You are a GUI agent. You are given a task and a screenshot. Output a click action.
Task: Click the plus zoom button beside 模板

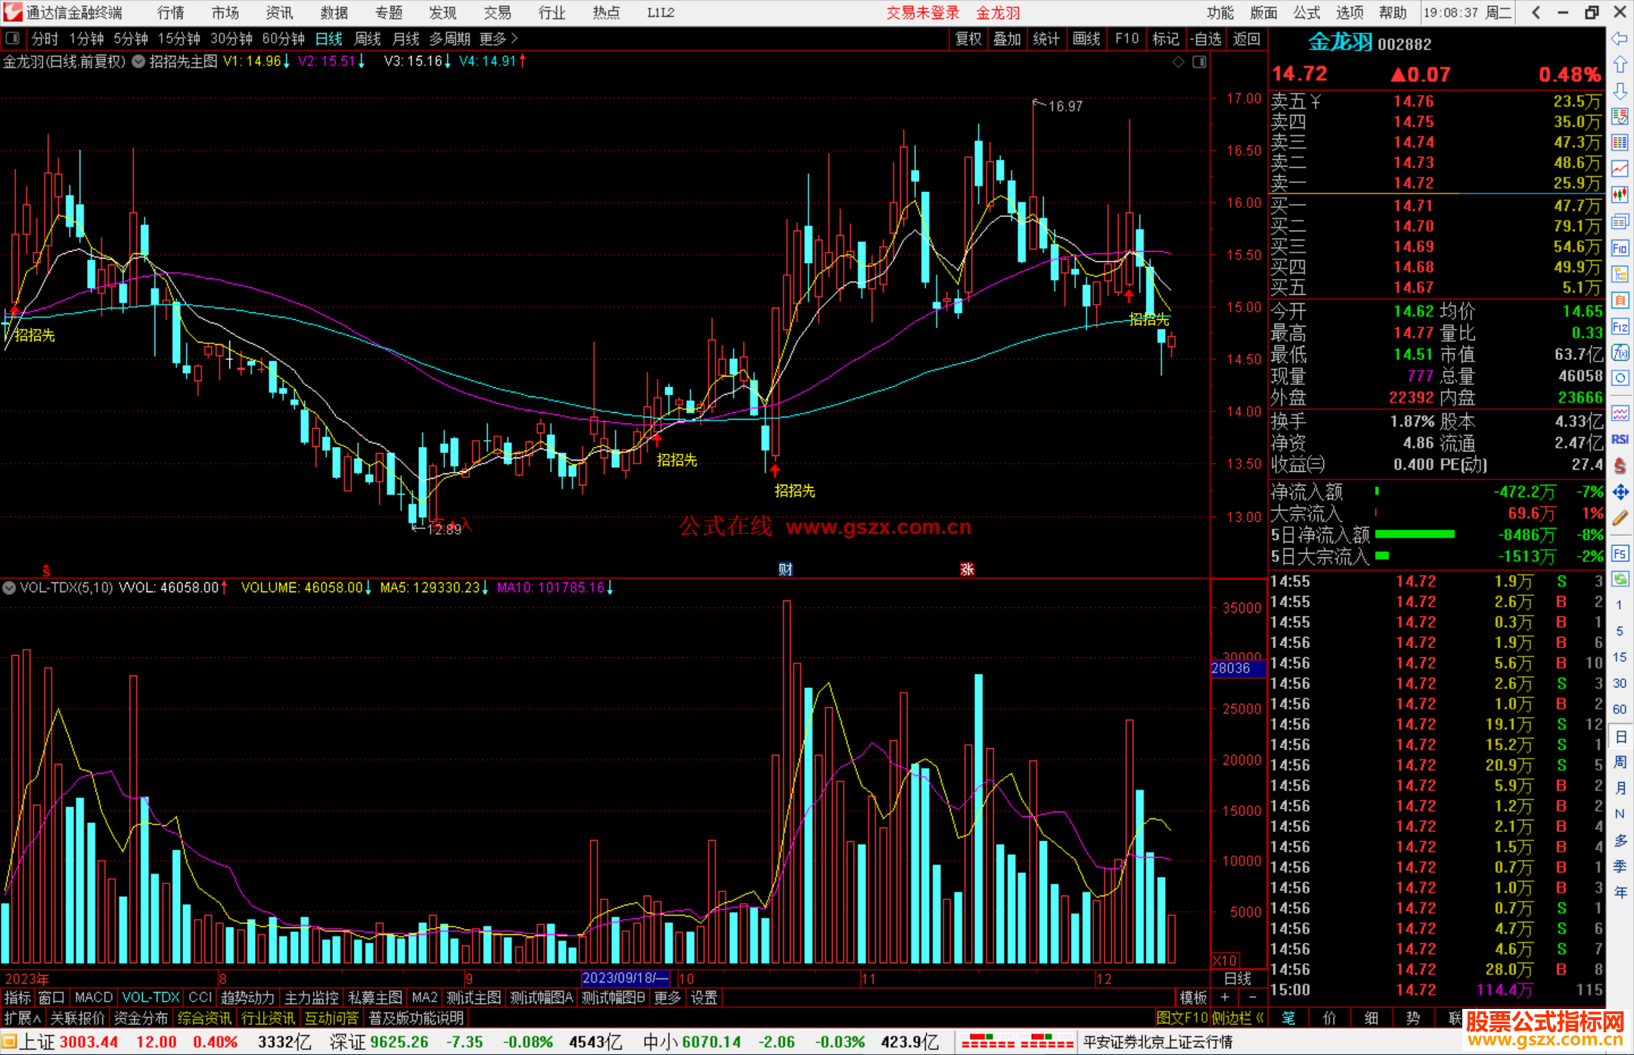coord(1225,998)
